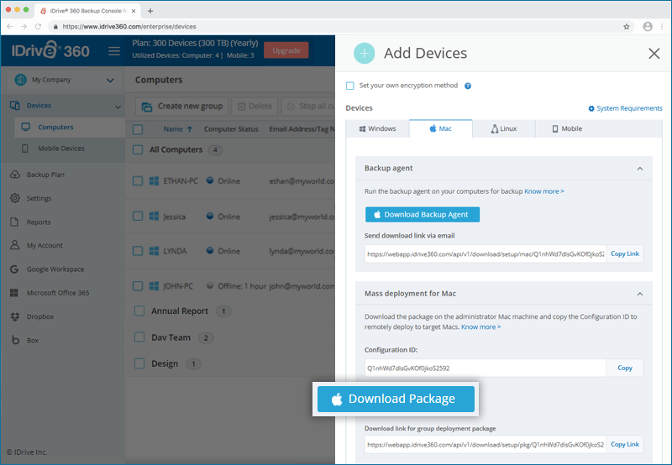Collapse the Mass deployment for Mac section
The width and height of the screenshot is (672, 465).
[x=639, y=295]
